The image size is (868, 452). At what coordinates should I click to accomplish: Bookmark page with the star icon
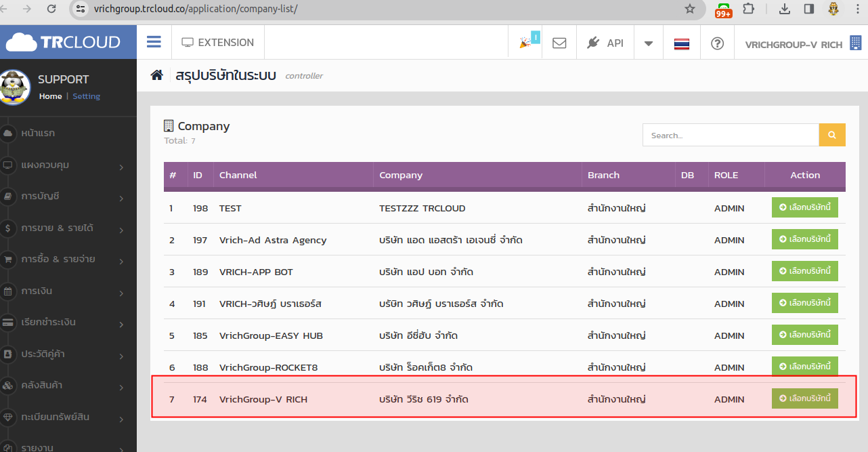tap(690, 9)
